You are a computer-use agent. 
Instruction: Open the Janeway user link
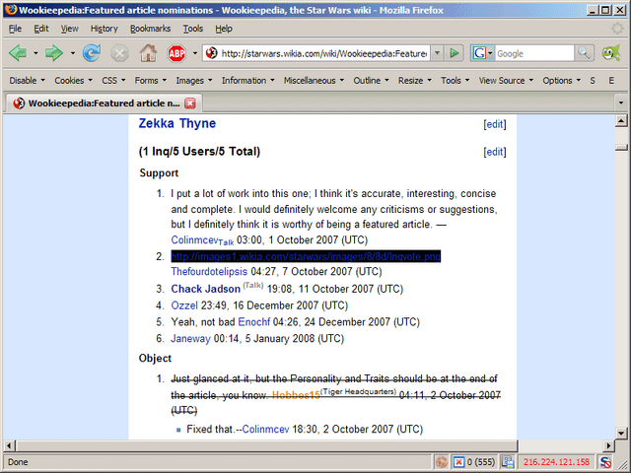click(190, 339)
